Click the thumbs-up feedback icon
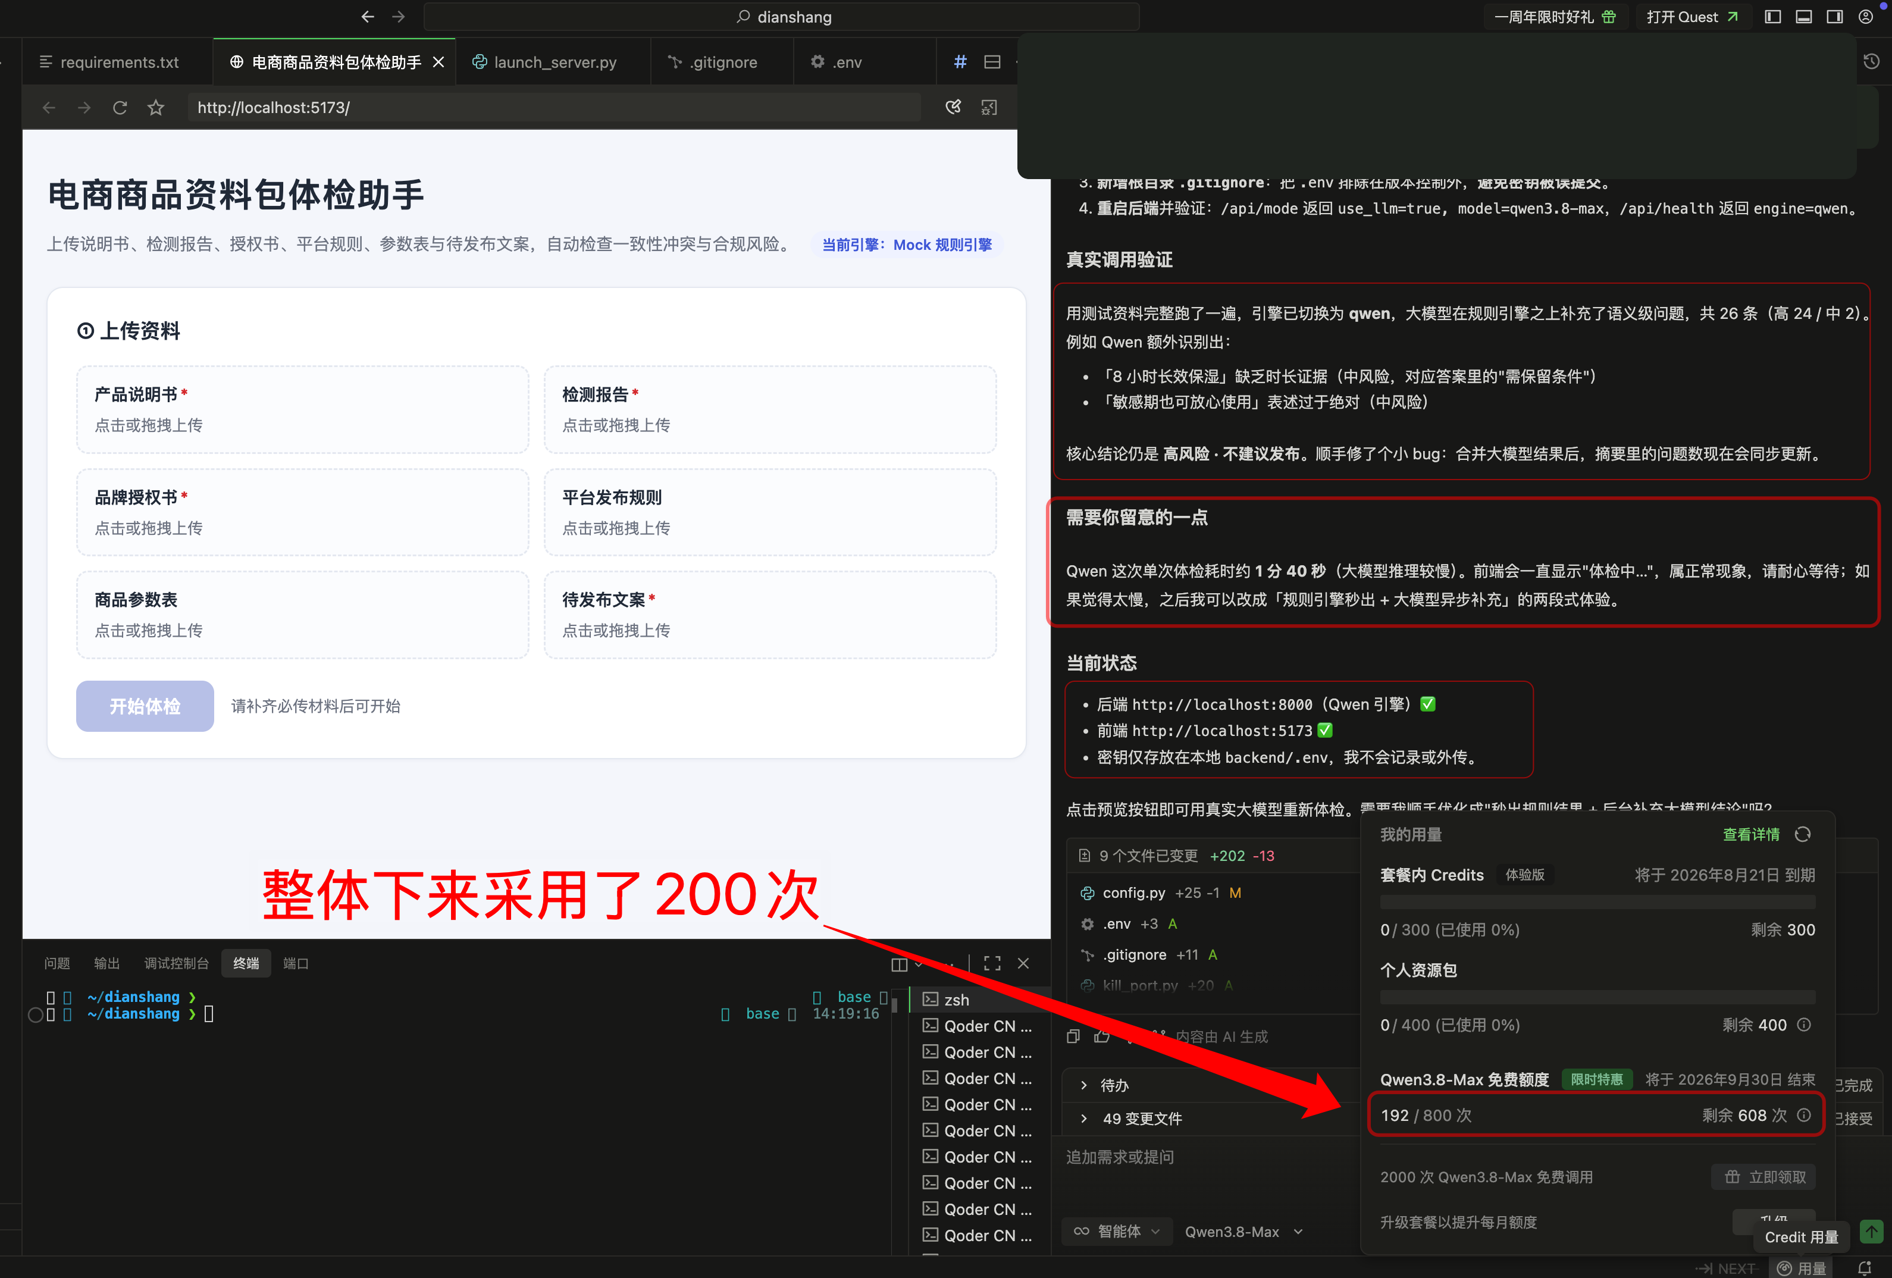 (x=1101, y=1036)
